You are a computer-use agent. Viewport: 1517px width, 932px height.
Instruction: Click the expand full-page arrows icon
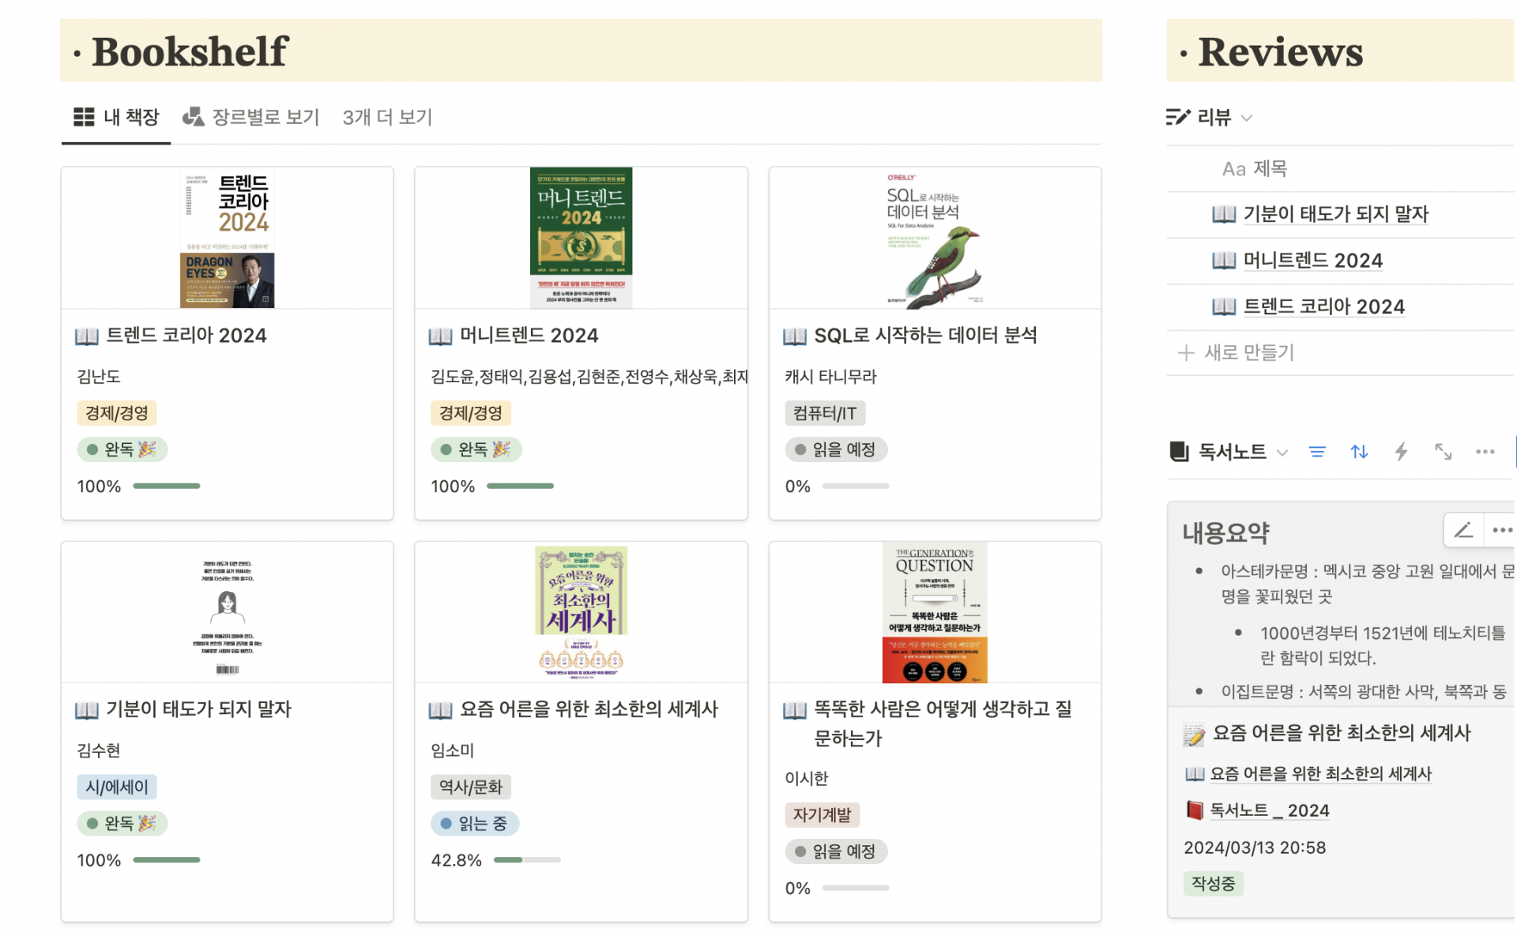(x=1443, y=452)
